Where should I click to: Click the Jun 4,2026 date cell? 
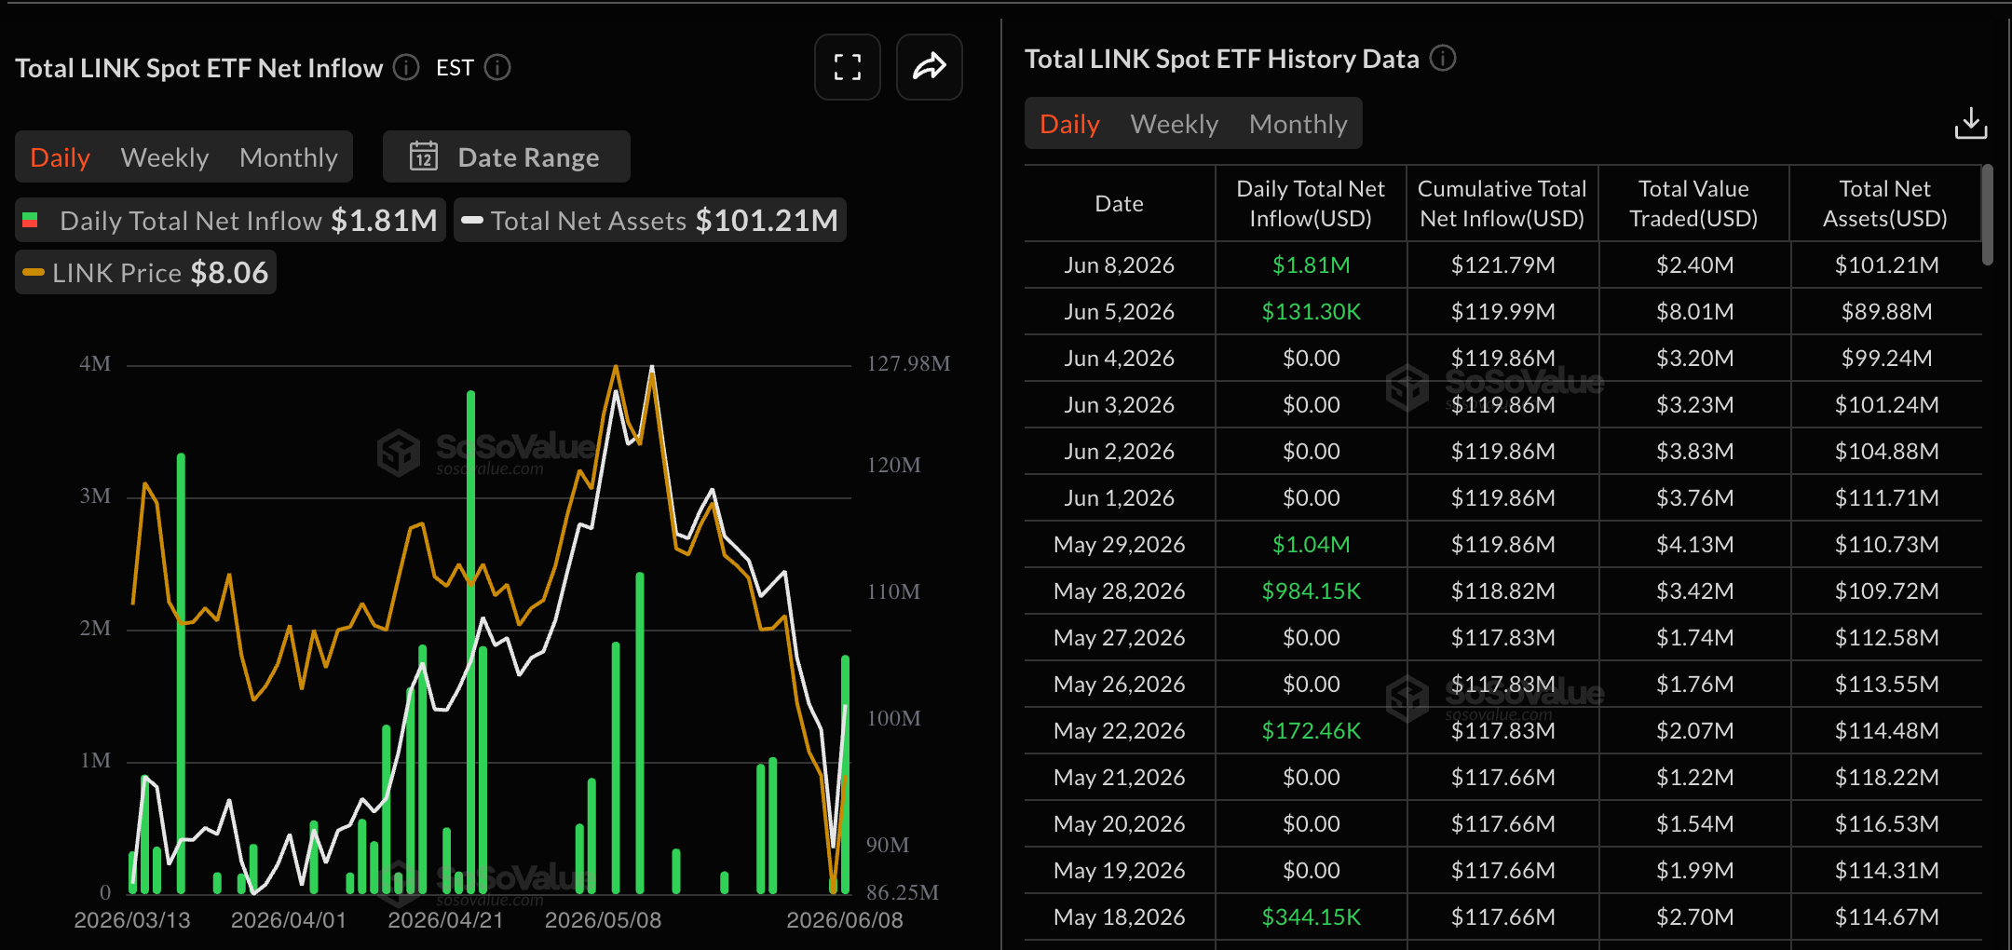1120,358
